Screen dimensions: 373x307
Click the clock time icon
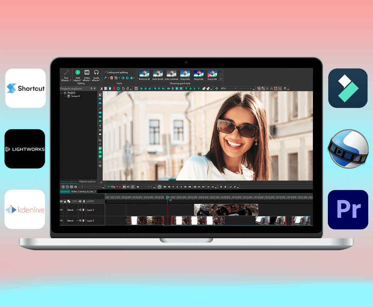point(160,187)
